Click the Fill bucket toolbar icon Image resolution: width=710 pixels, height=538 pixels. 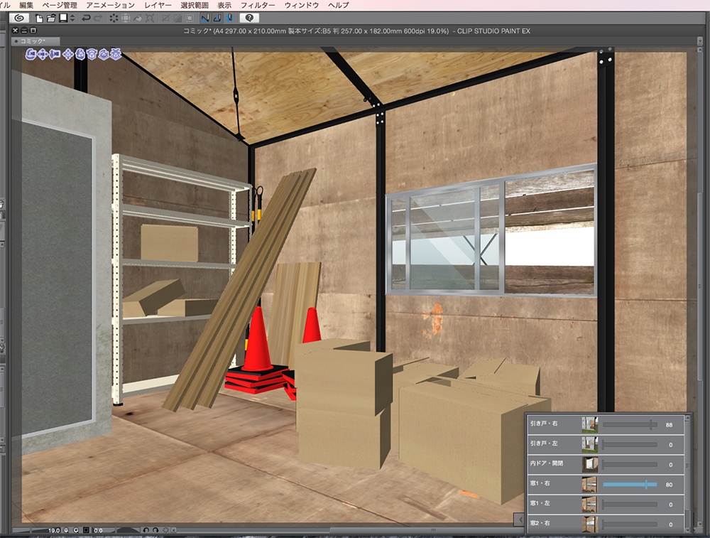click(x=138, y=18)
